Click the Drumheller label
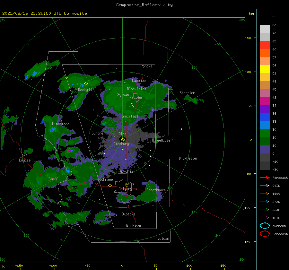This screenshot has height=270, width=289. [x=188, y=158]
